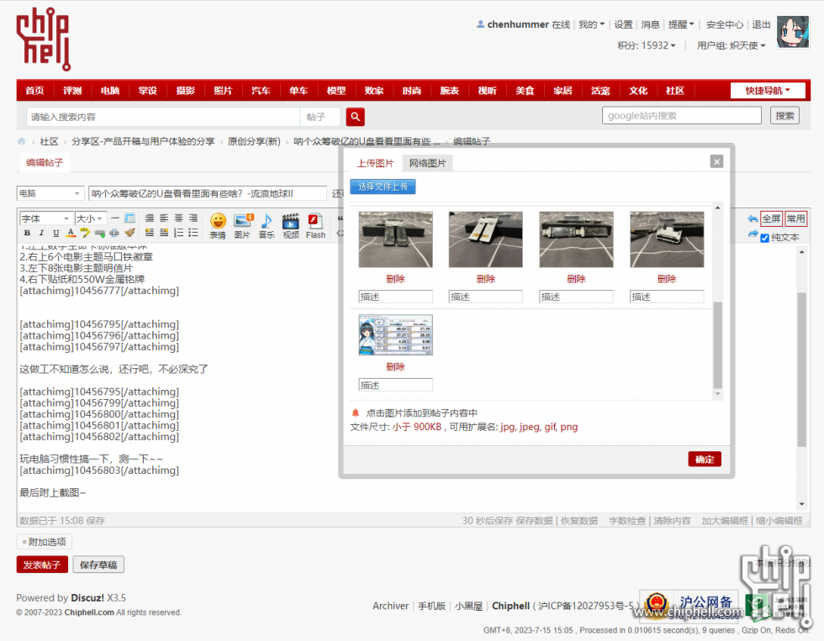The height and width of the screenshot is (641, 824).
Task: Click the insert table icon
Action: coord(129,218)
